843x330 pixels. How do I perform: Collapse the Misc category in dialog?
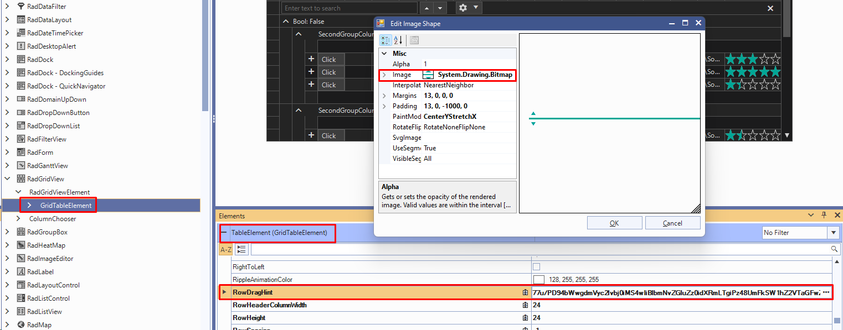point(384,54)
